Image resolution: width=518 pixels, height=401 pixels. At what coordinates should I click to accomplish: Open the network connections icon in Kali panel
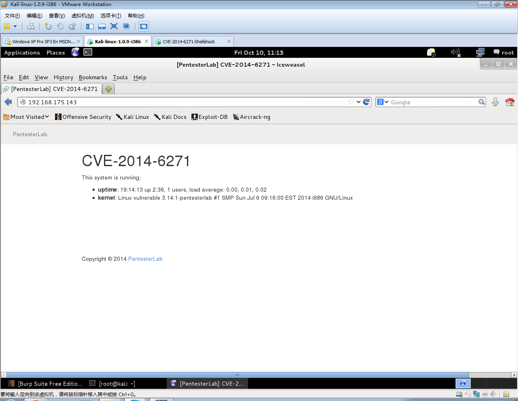coord(480,52)
